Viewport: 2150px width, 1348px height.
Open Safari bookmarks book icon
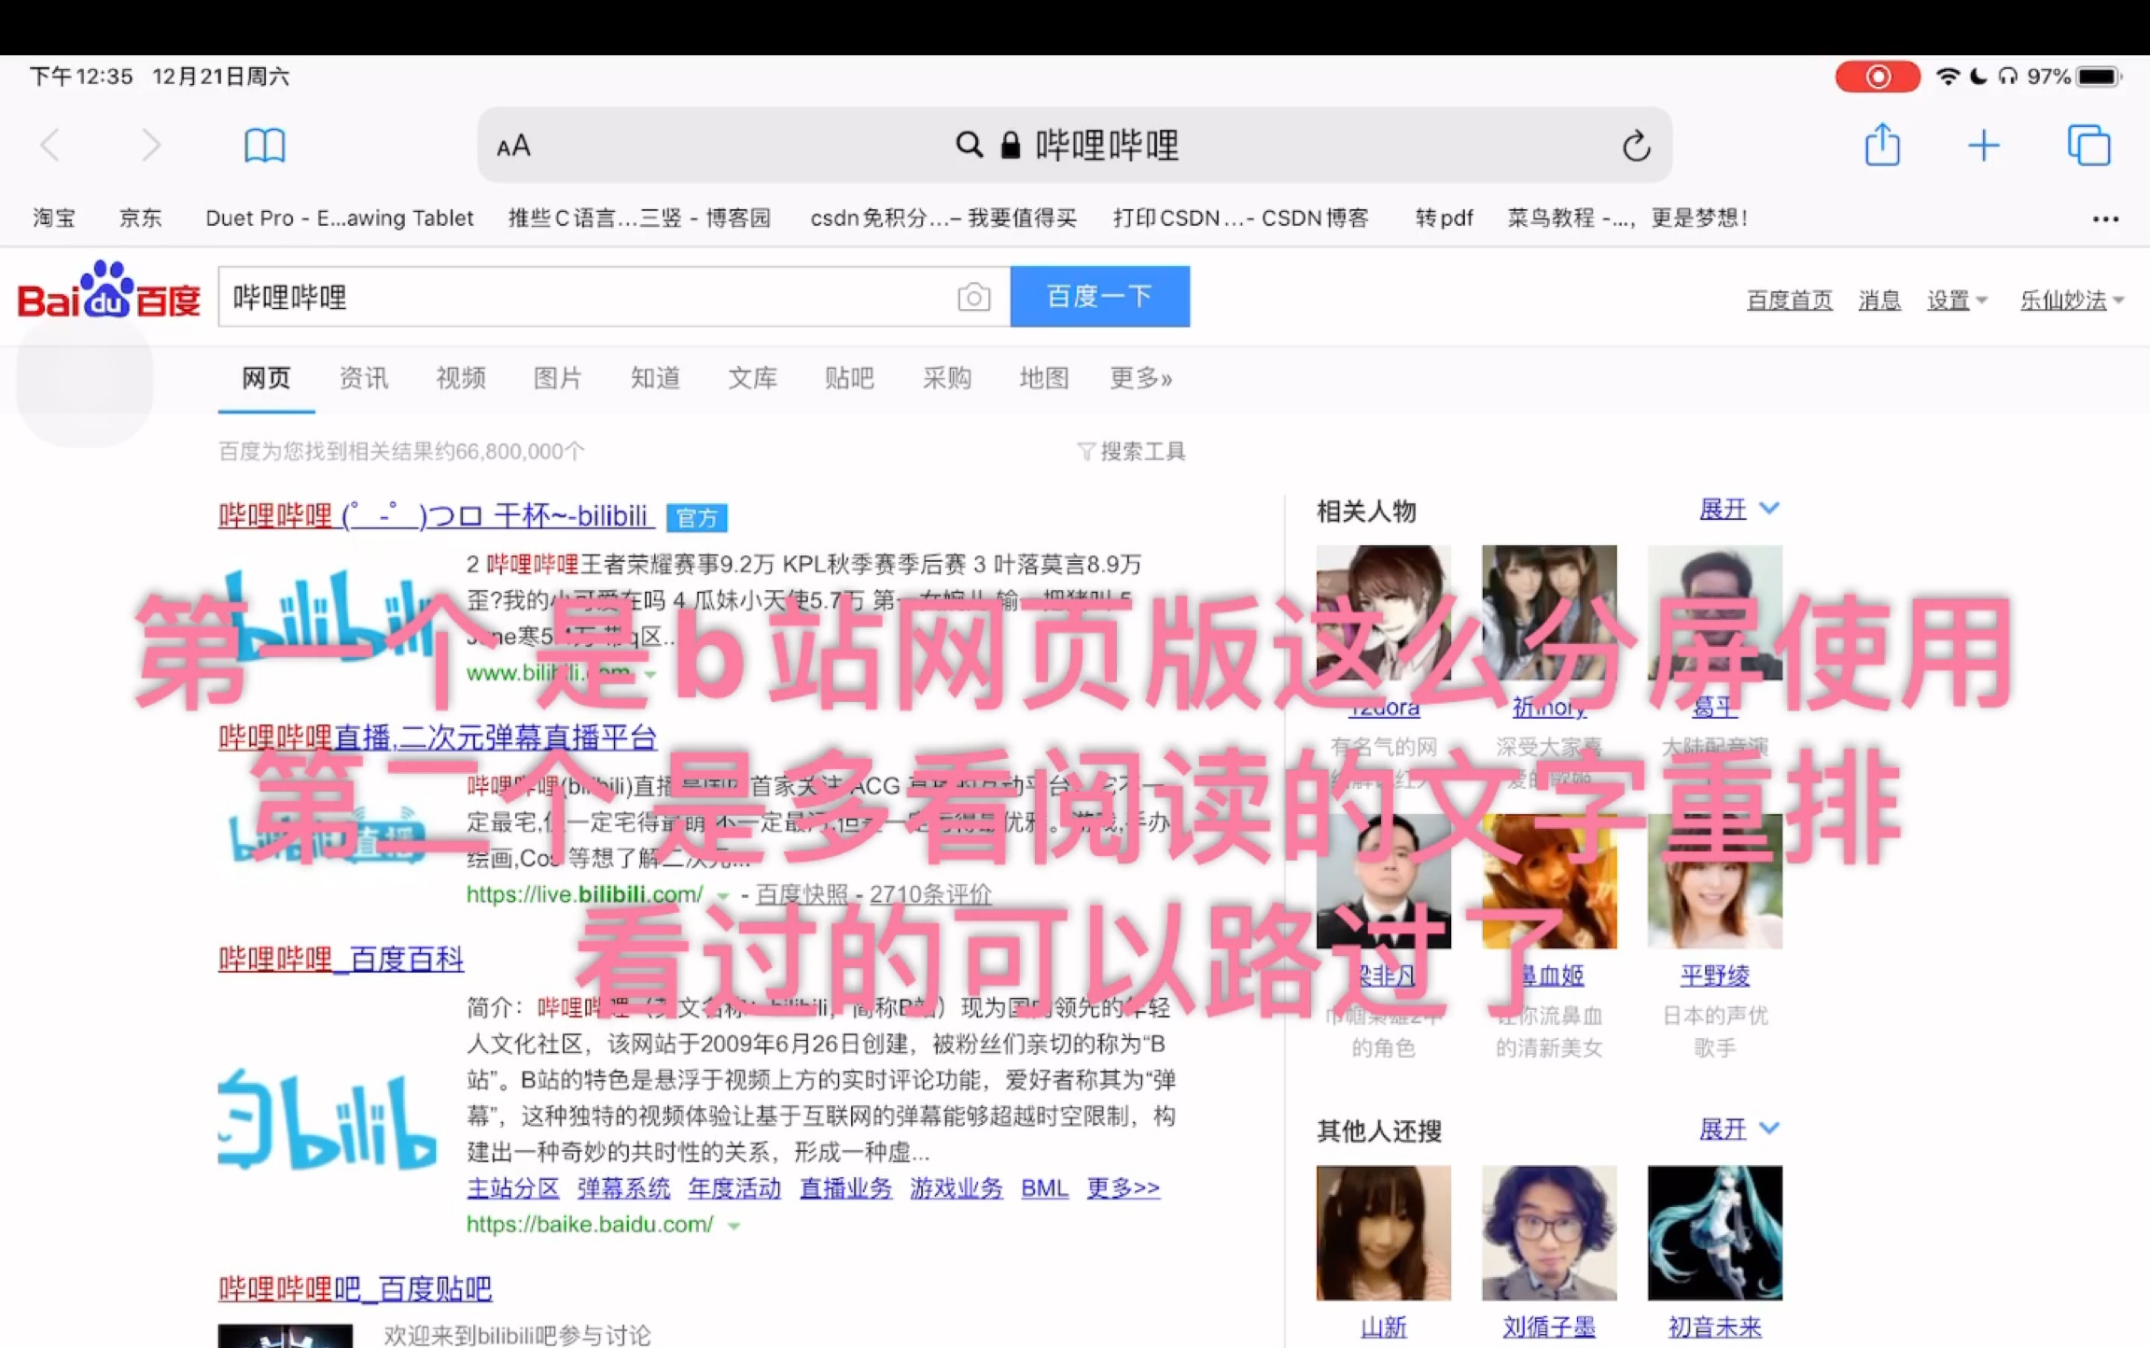tap(264, 146)
